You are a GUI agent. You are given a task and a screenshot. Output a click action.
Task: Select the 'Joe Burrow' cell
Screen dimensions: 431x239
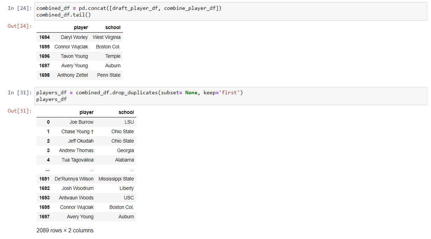tap(81, 122)
